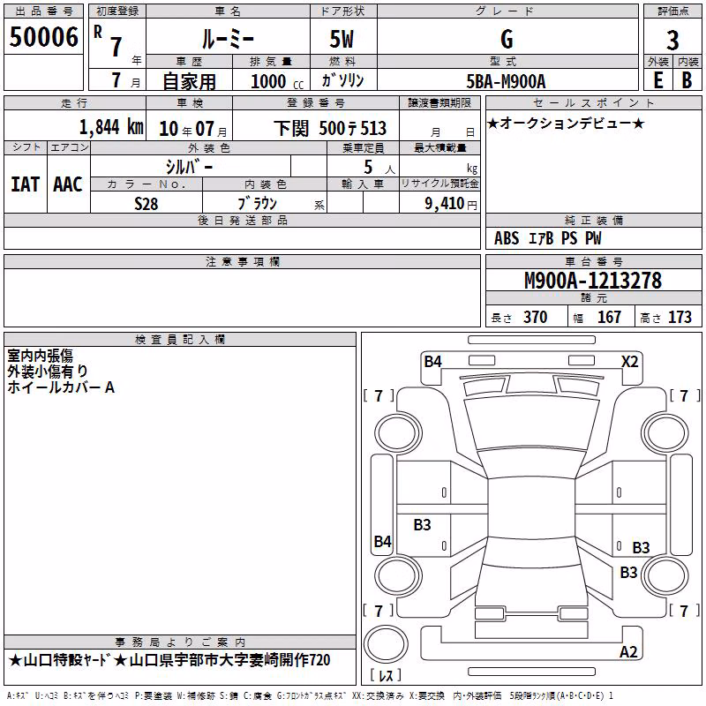This screenshot has height=706, width=706.
Task: Select the length value 370
Action: (536, 317)
